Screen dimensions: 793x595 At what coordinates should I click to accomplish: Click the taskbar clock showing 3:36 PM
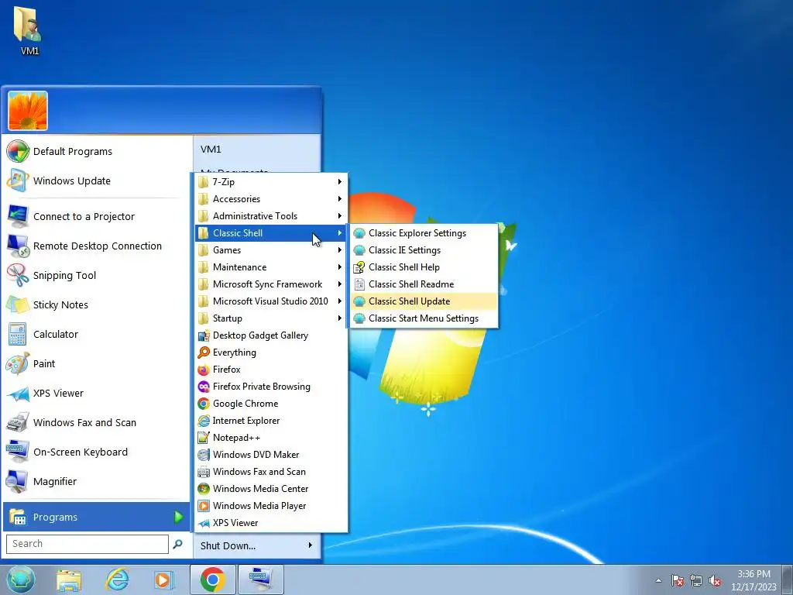(754, 580)
